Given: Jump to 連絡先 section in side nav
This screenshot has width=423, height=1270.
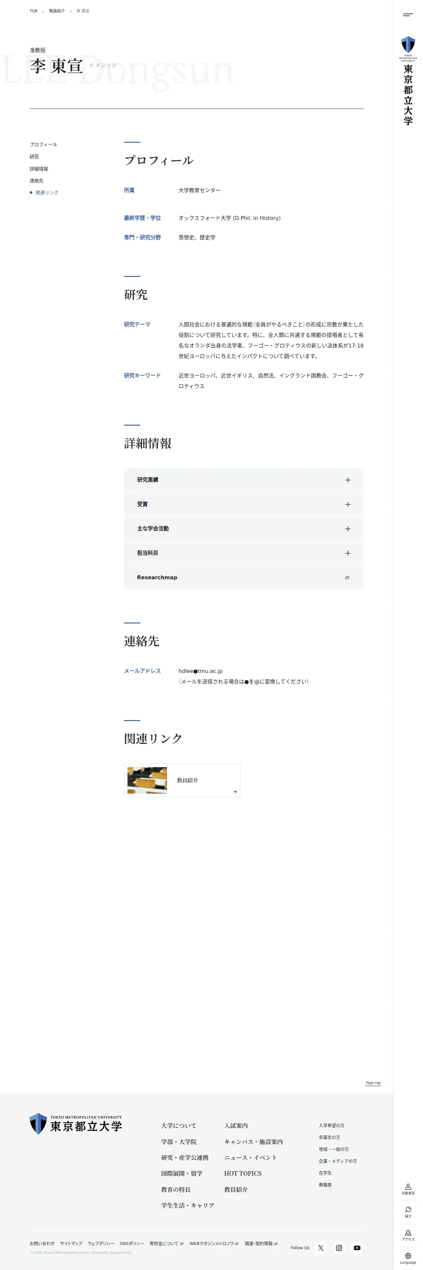Looking at the screenshot, I should [37, 181].
